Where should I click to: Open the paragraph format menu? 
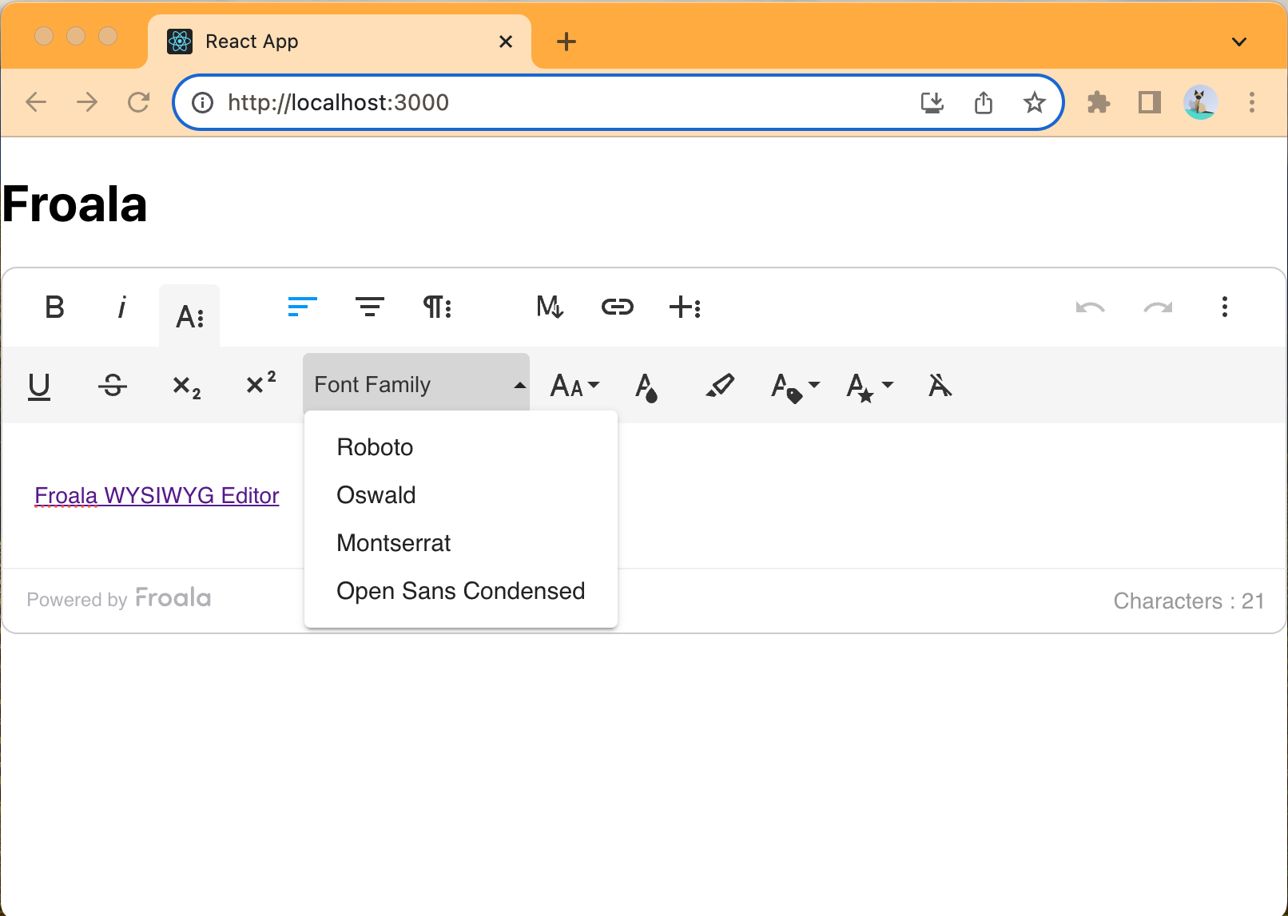tap(437, 307)
